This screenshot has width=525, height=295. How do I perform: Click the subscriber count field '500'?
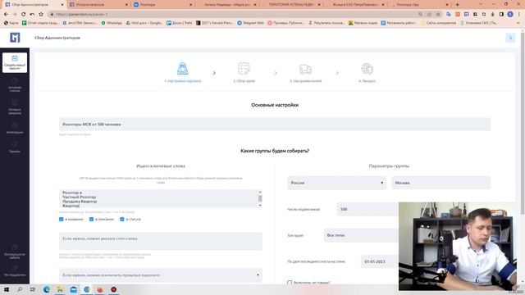(367, 210)
